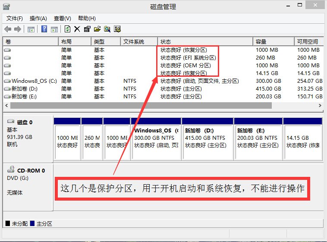Sort by the 状态 column header

click(205, 41)
